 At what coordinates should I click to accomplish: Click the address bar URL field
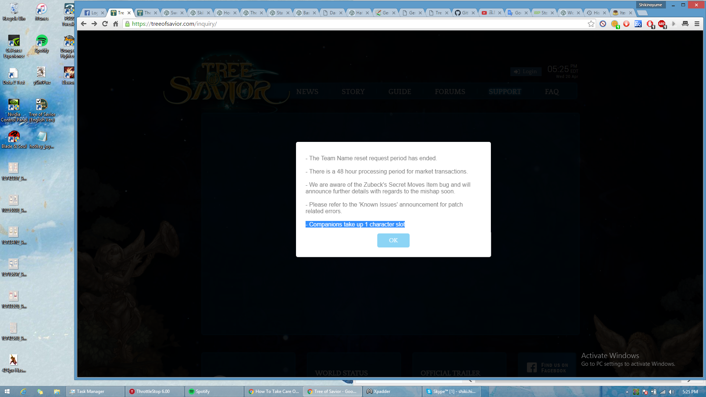(331, 24)
